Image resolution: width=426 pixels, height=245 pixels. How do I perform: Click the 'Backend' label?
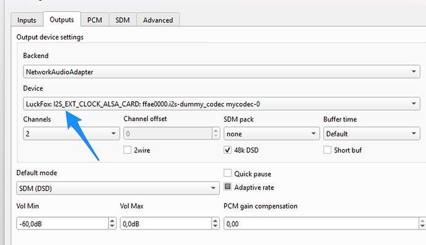tap(36, 56)
